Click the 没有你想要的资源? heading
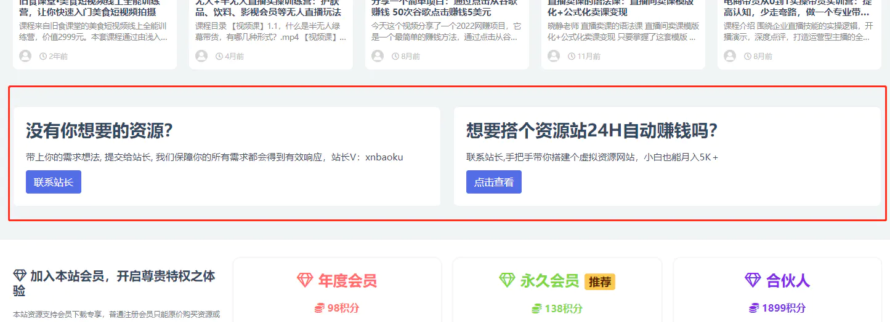The image size is (890, 322). coord(99,130)
